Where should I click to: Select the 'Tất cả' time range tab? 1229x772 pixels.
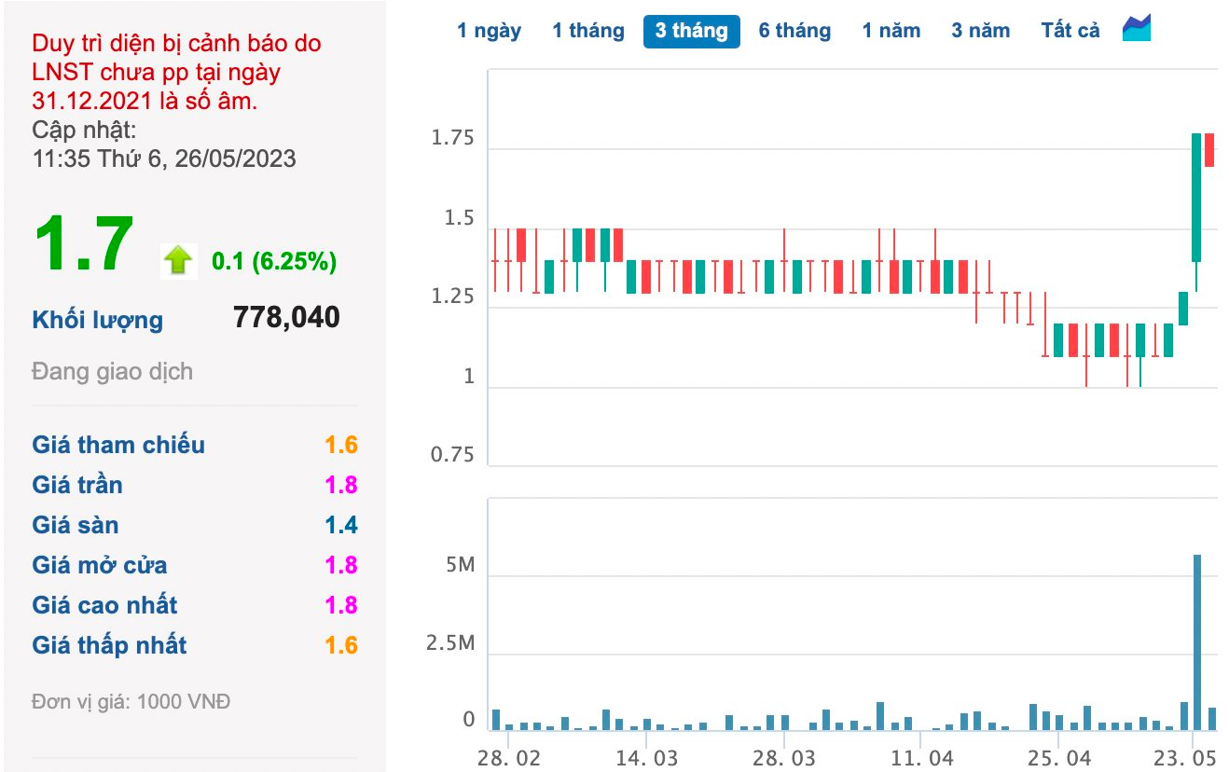[1070, 31]
